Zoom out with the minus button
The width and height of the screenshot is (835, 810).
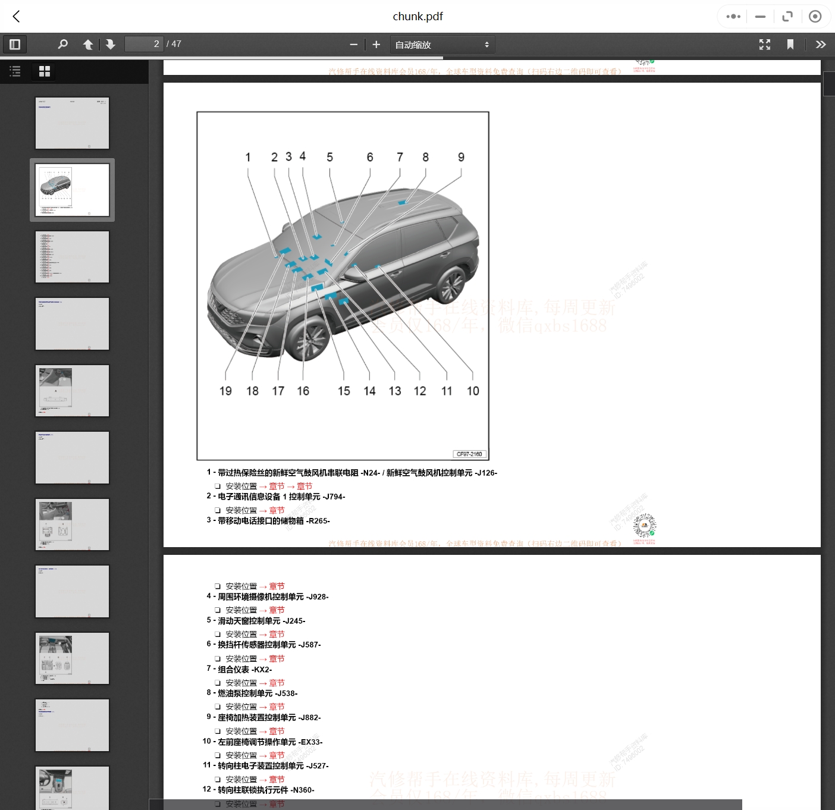354,45
